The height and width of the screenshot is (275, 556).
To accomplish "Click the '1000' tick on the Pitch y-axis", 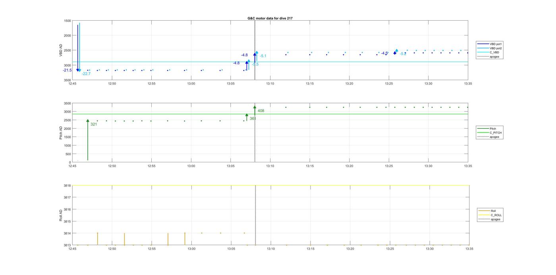I will click(68, 146).
